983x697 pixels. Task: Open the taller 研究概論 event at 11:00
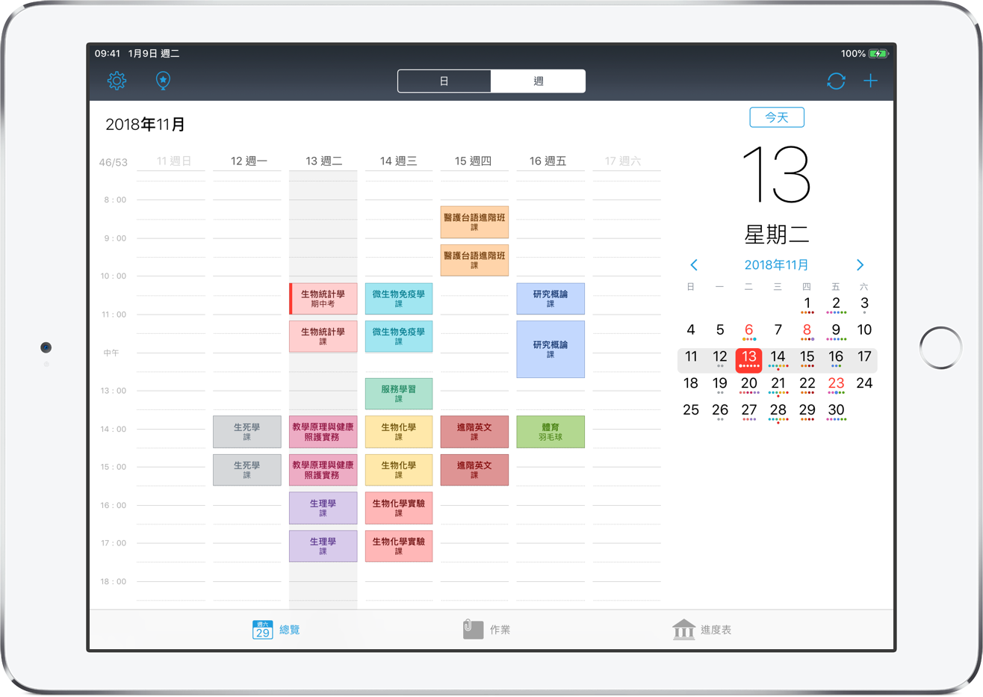click(551, 349)
